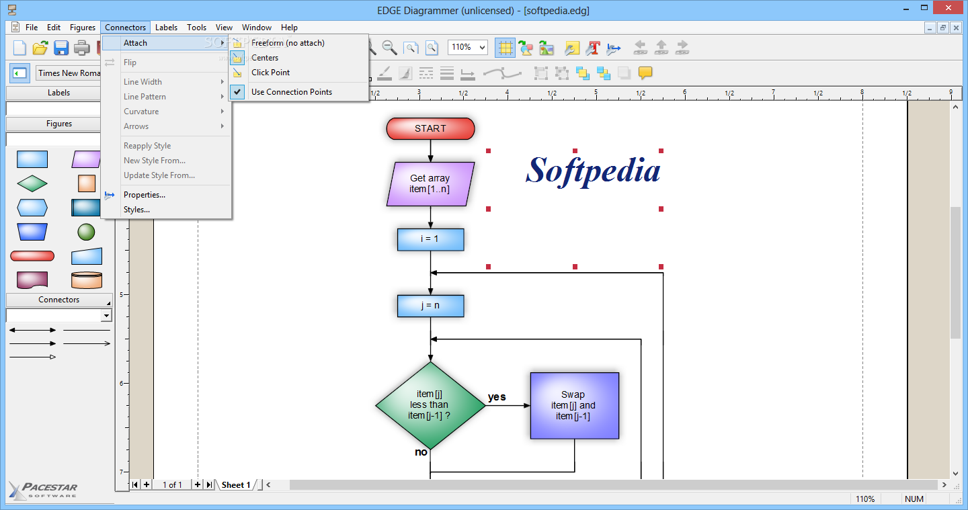
Task: Print the diagram using the printer icon
Action: click(82, 48)
